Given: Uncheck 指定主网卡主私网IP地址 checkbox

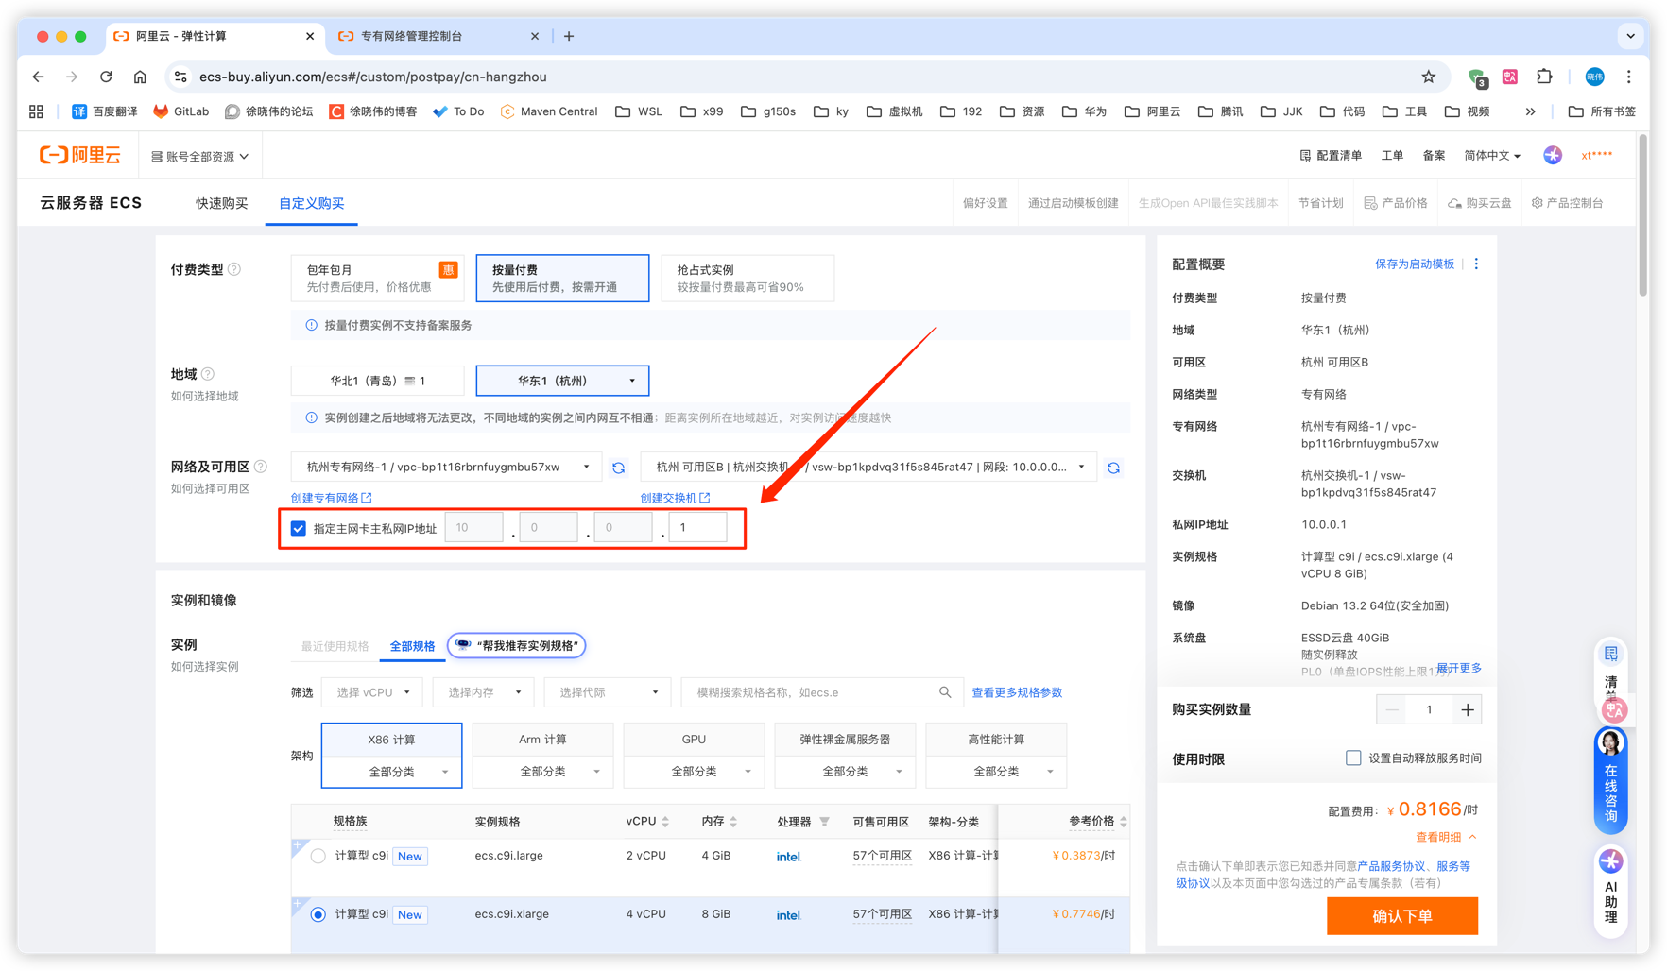Looking at the screenshot, I should click(x=299, y=528).
